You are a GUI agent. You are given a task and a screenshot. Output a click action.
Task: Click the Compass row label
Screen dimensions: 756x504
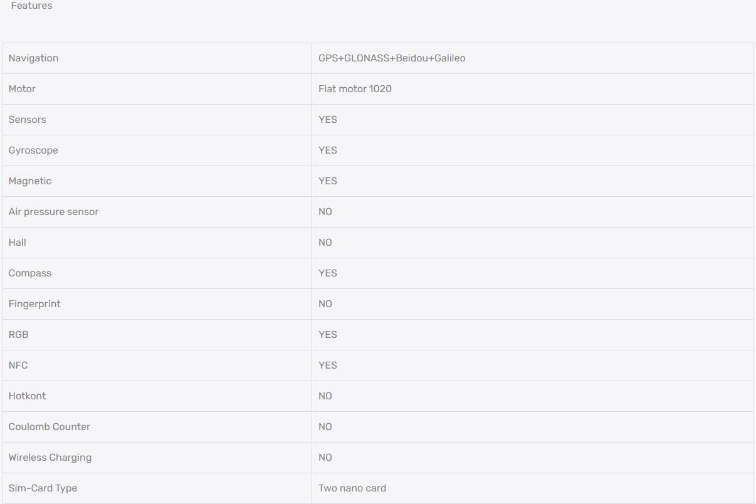(x=30, y=273)
